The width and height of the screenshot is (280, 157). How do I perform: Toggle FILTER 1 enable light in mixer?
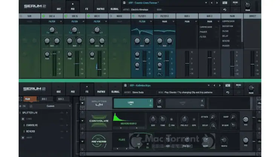[133, 16]
